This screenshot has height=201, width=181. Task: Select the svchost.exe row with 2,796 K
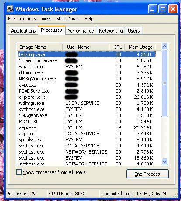pyautogui.click(x=87, y=152)
